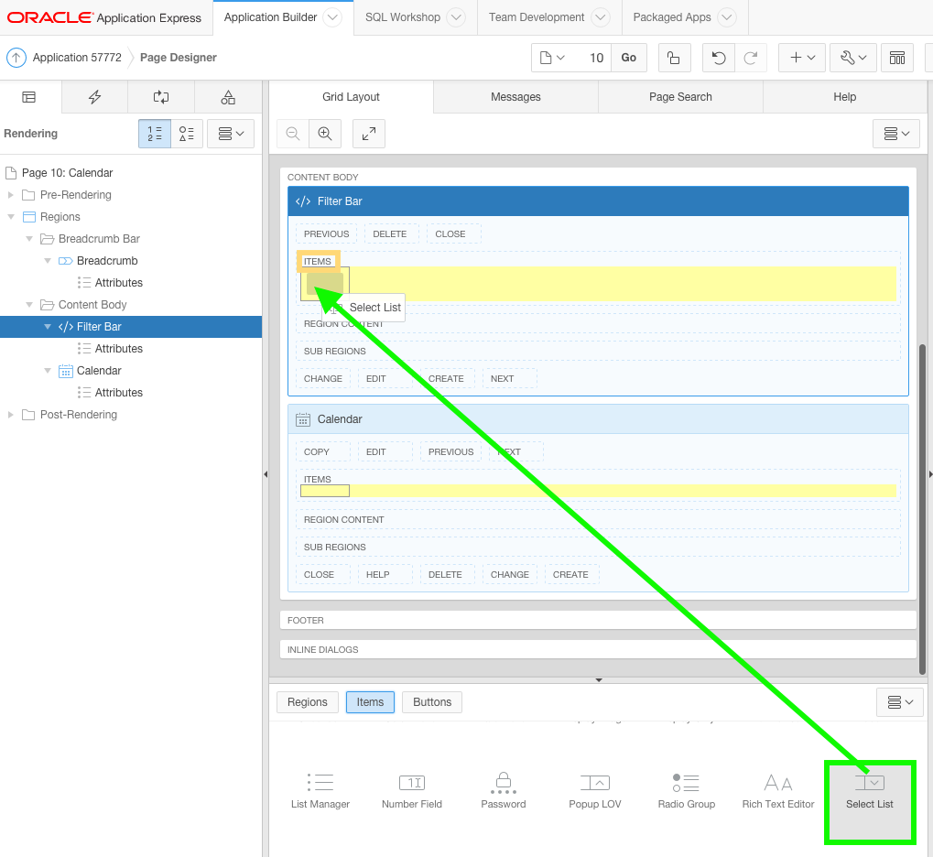Open the Team Development menu
This screenshot has height=857, width=933.
pyautogui.click(x=537, y=17)
